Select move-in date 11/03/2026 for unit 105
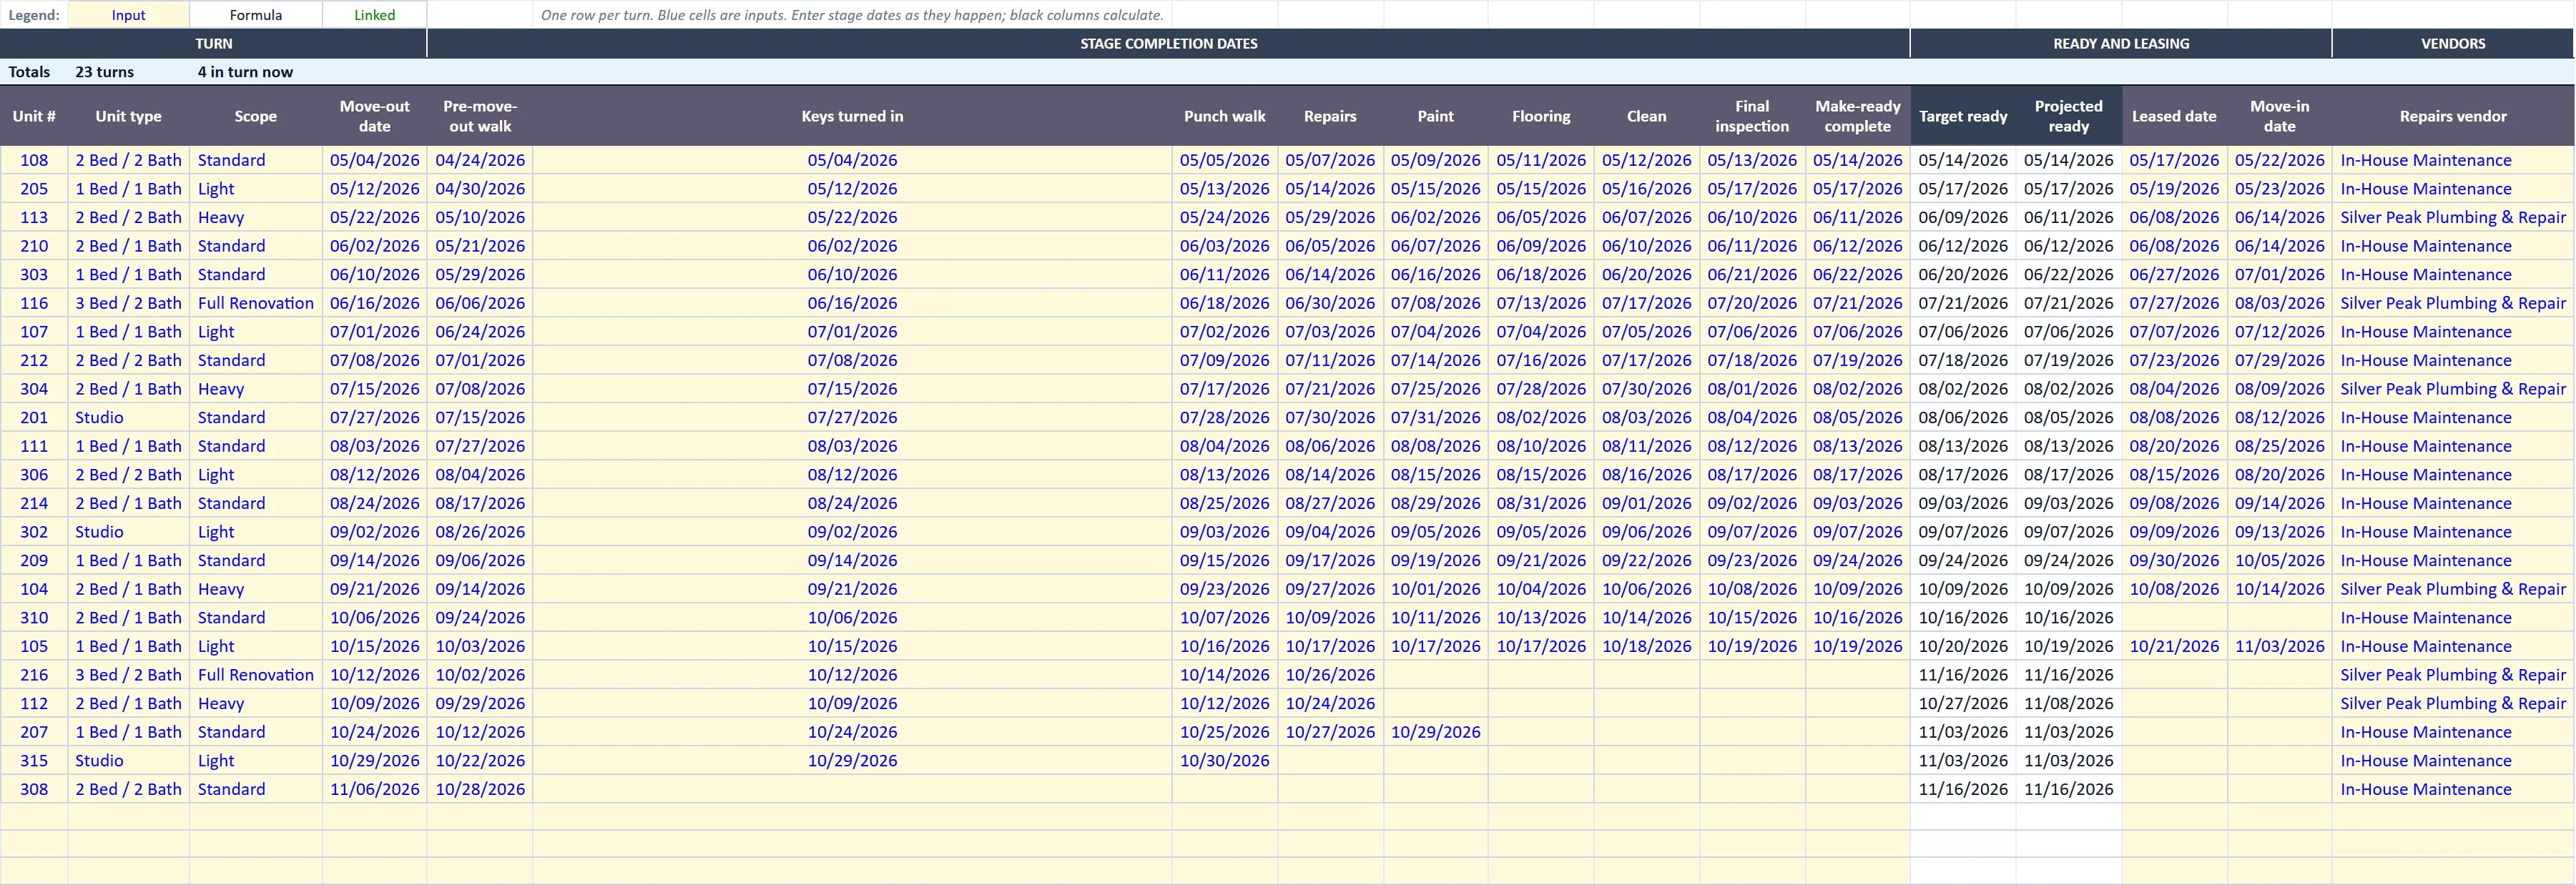The width and height of the screenshot is (2576, 885). [2280, 646]
